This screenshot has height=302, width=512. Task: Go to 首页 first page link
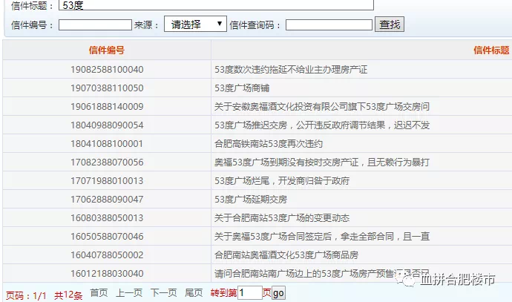(x=99, y=293)
